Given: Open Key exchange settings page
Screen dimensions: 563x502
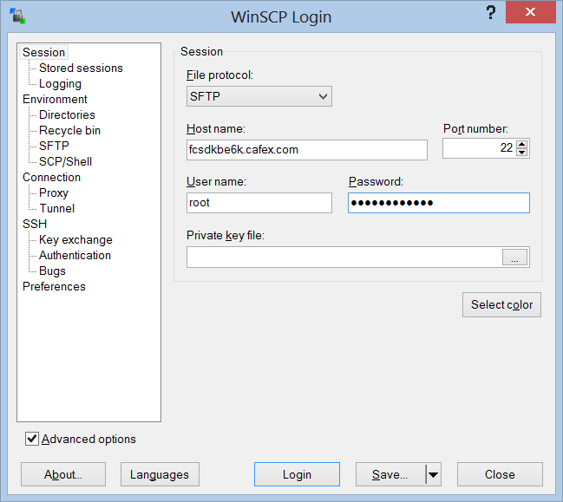Looking at the screenshot, I should [75, 239].
